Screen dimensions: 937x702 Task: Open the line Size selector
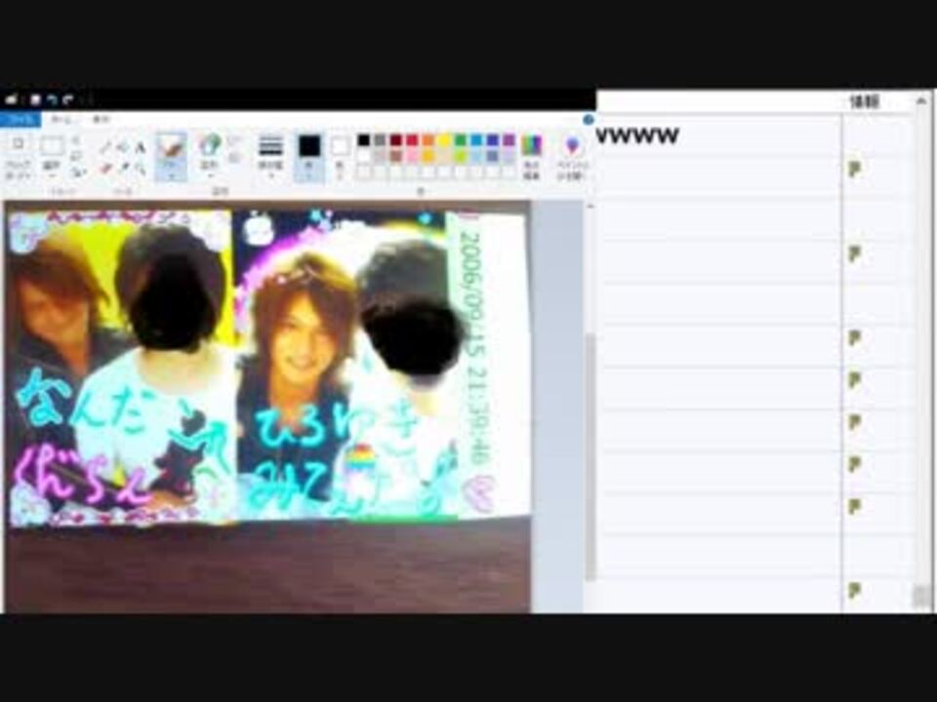point(270,145)
